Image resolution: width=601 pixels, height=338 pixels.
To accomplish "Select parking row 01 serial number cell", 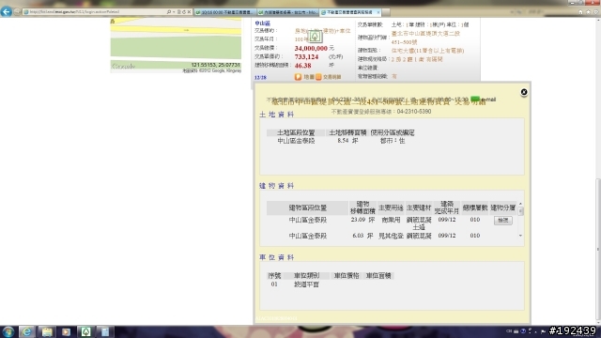I will coord(274,284).
